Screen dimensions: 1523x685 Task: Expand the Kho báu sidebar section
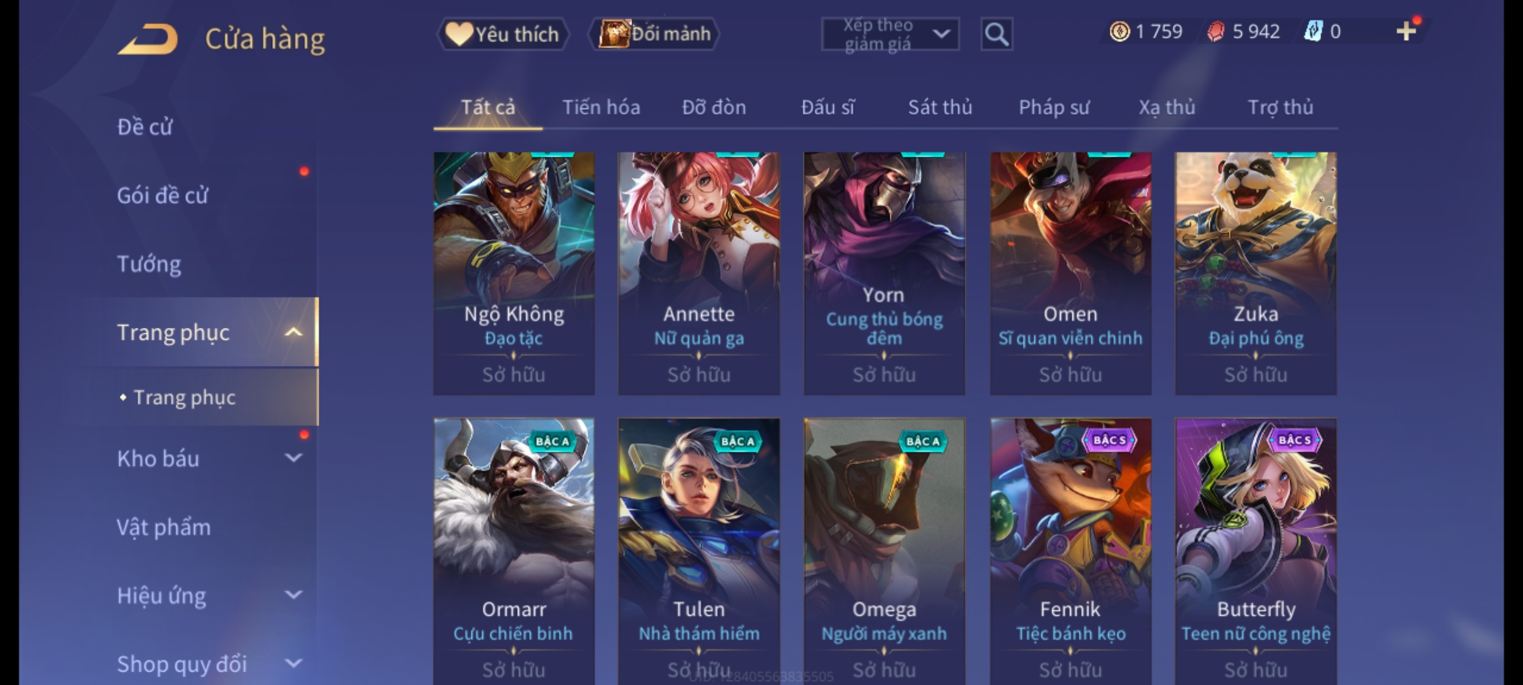click(x=293, y=457)
